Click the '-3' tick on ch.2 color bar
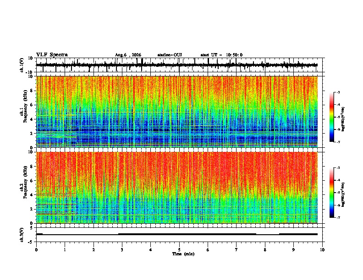 click(x=338, y=168)
